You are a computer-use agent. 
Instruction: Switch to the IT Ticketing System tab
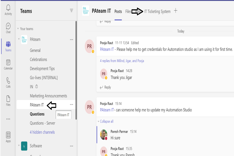pyautogui.click(x=157, y=11)
